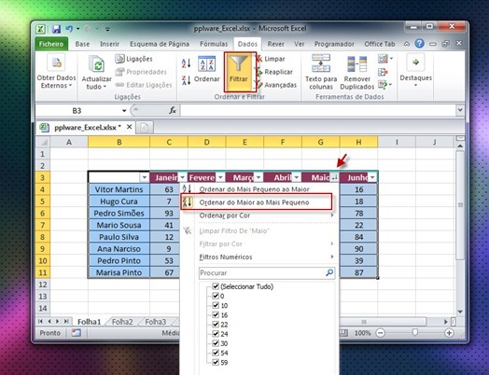Screen dimensions: 489x375
Task: Click the Ligações connections icon
Action: click(x=119, y=59)
